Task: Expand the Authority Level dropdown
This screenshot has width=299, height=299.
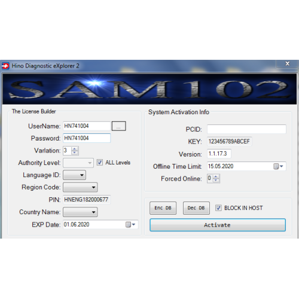Action: (x=78, y=163)
